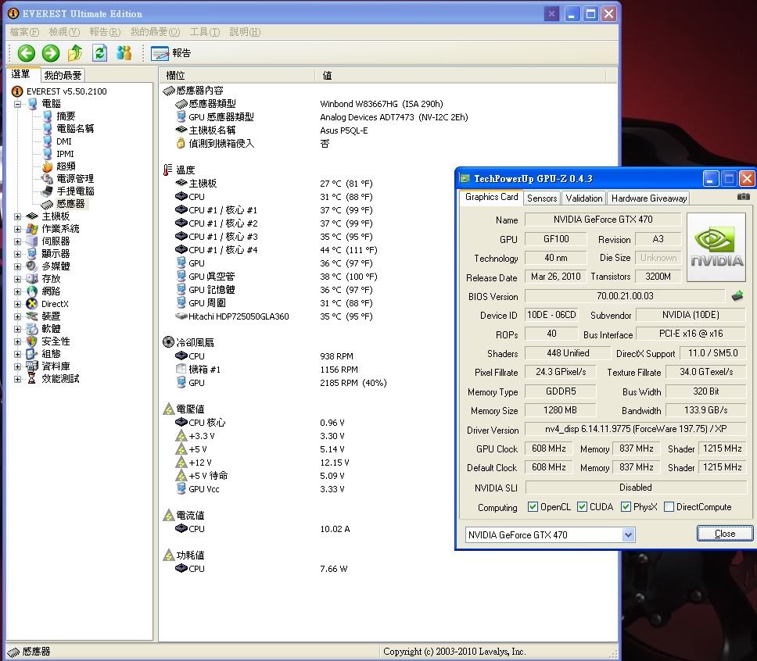Click the Close button in GPU-Z
757x661 pixels.
click(x=725, y=534)
